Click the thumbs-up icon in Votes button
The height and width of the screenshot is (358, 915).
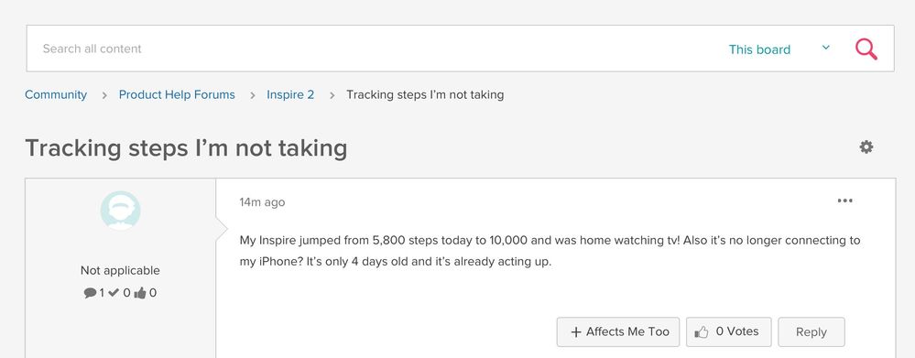702,332
